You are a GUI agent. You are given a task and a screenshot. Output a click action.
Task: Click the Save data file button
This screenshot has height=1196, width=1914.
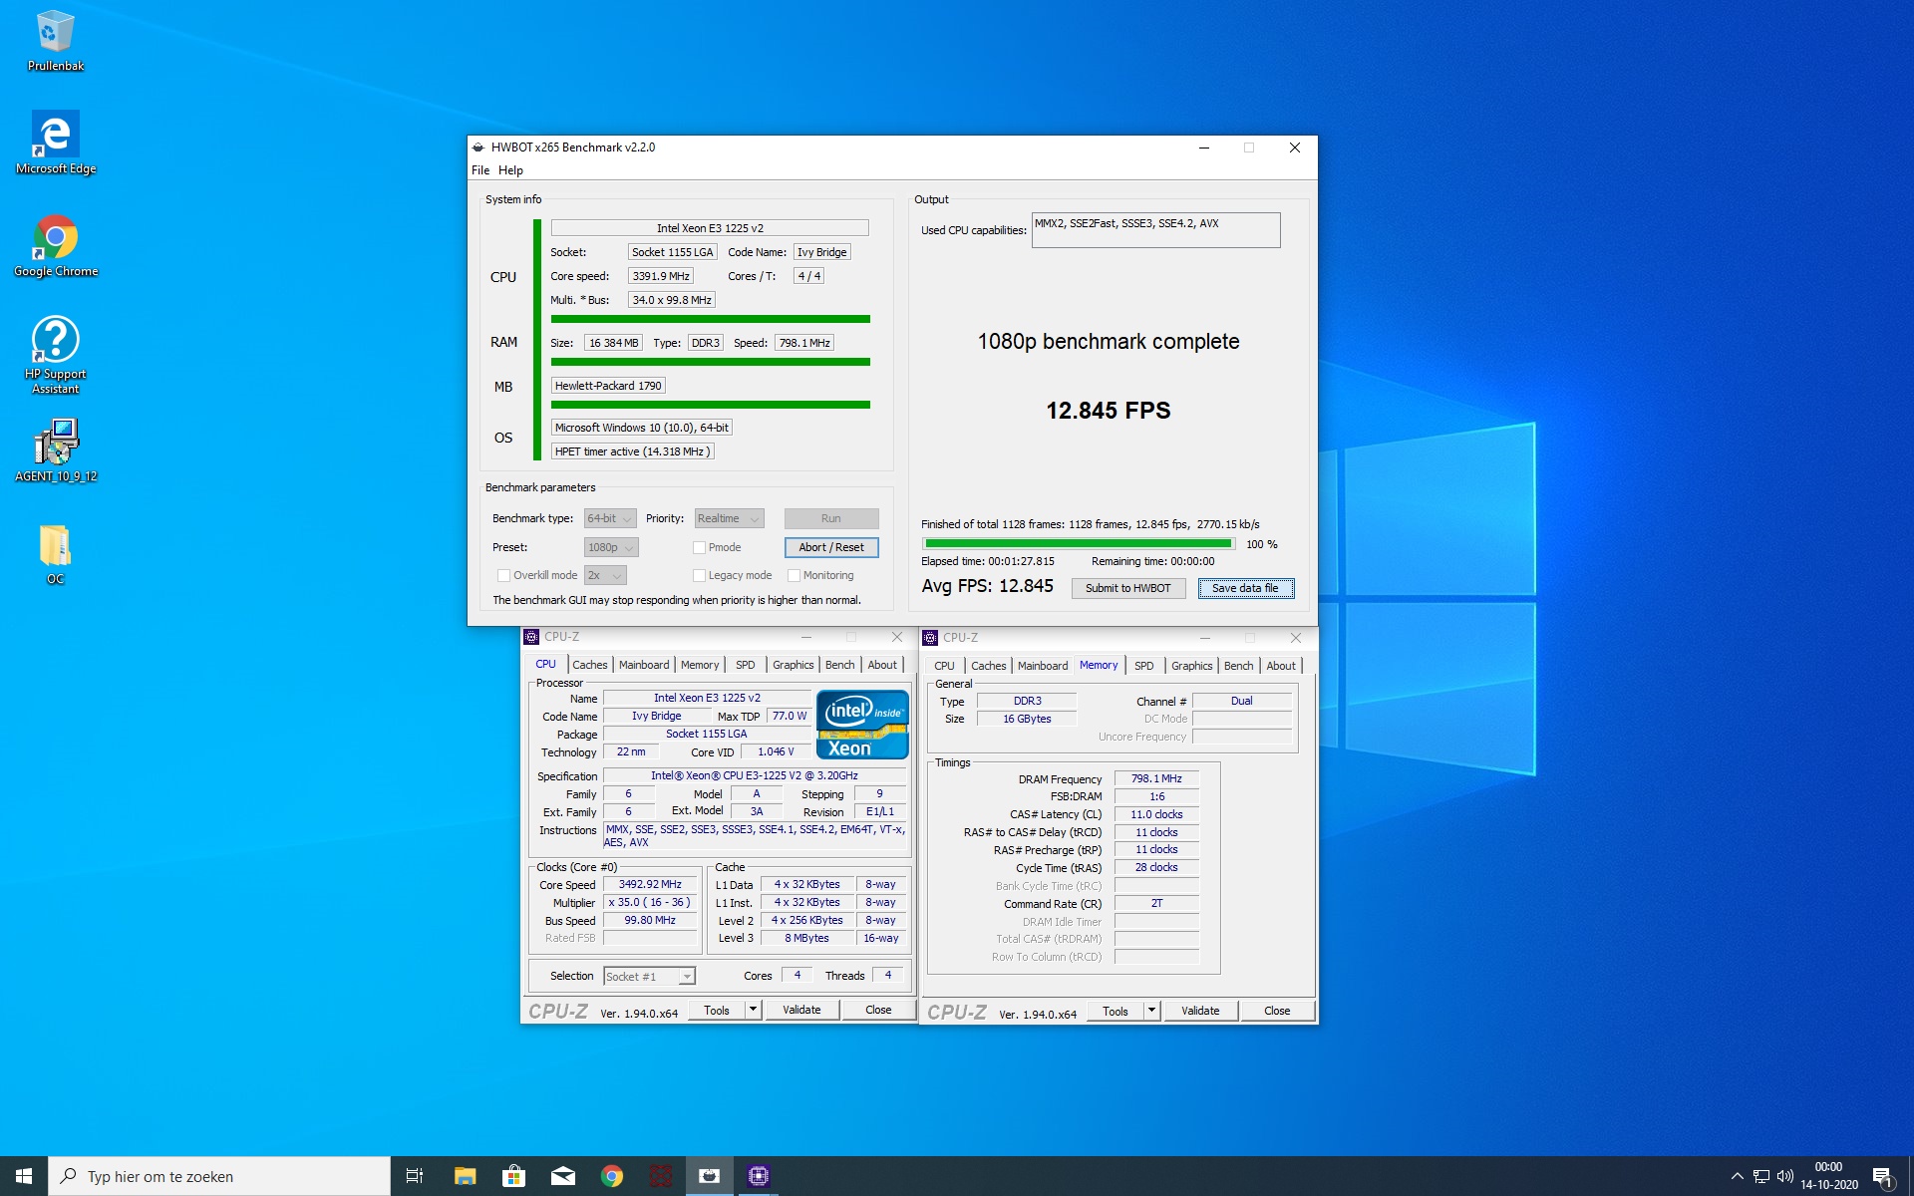click(x=1245, y=588)
